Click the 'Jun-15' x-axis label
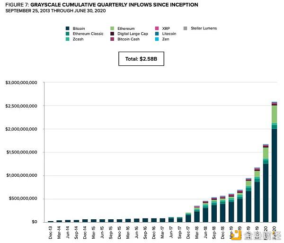Image resolution: width=284 pixels, height=243 pixels. click(102, 232)
